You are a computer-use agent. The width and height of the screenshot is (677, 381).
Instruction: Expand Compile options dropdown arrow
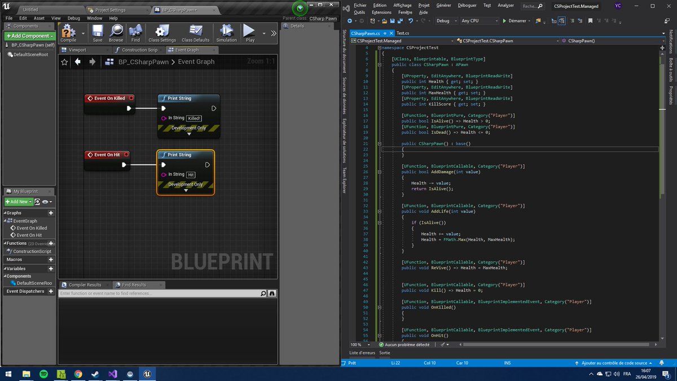(x=83, y=33)
